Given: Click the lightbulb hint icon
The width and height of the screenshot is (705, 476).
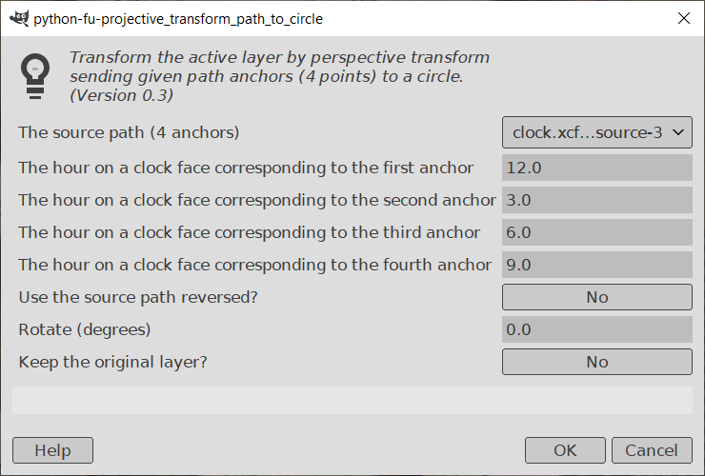Looking at the screenshot, I should click(x=35, y=76).
